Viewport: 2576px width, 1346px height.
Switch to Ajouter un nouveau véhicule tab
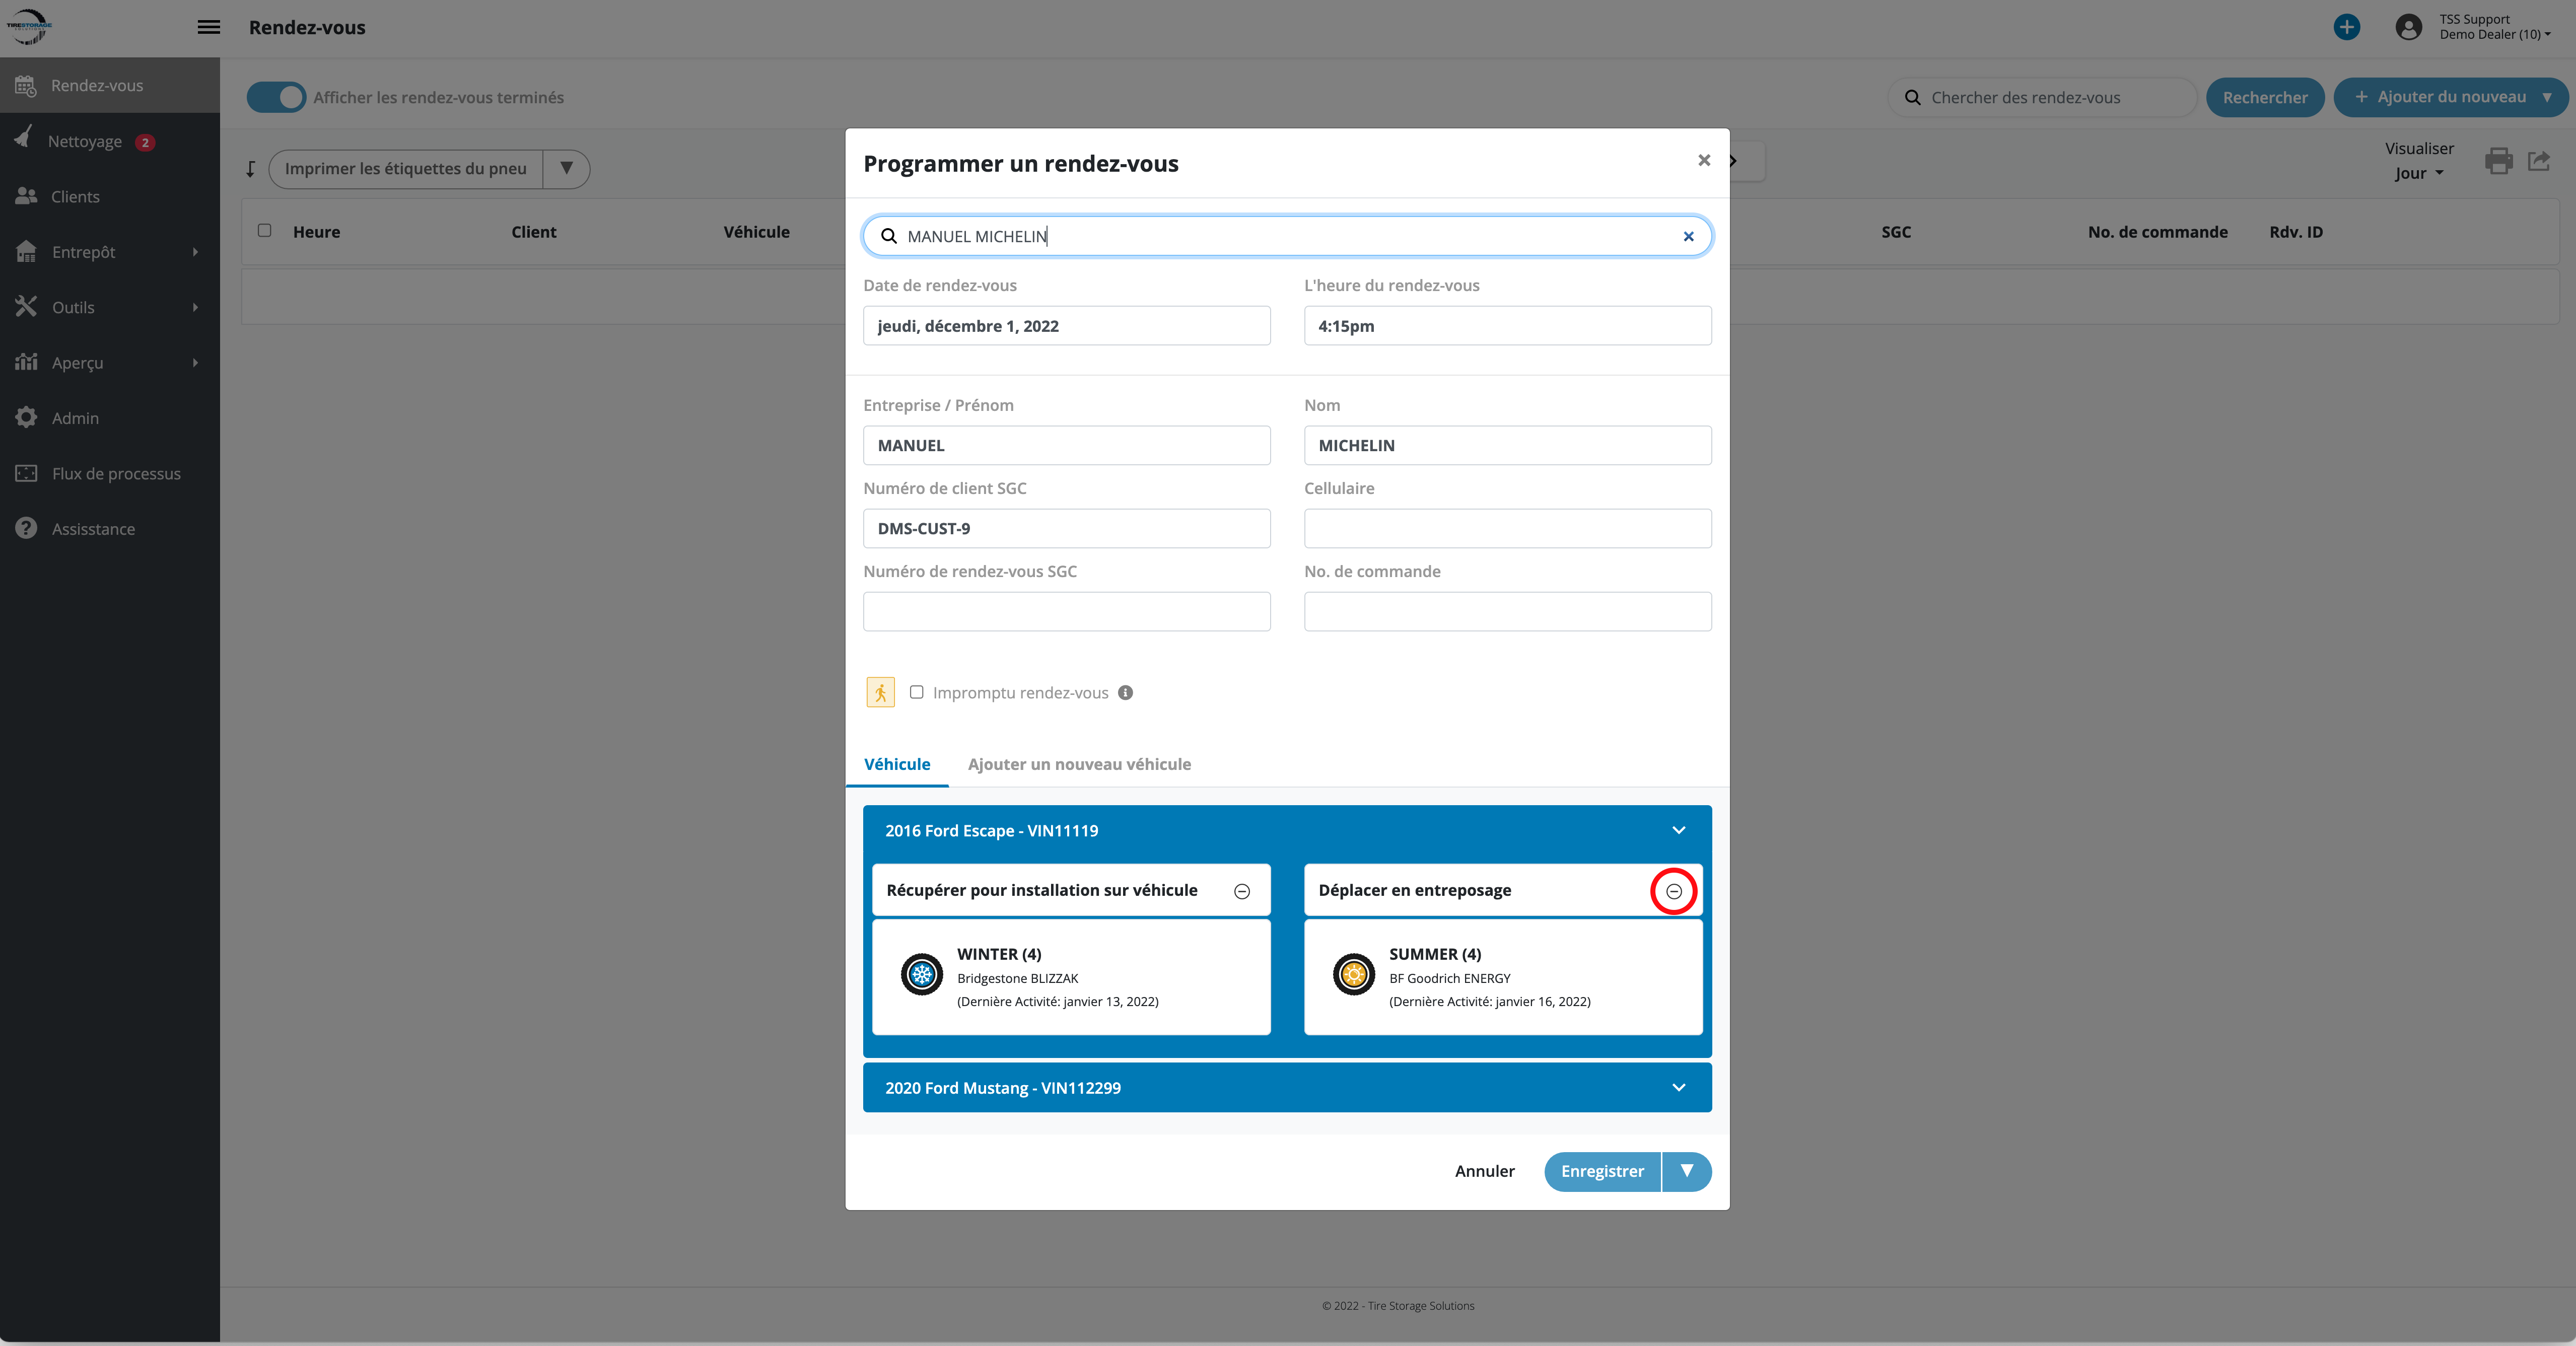tap(1079, 764)
